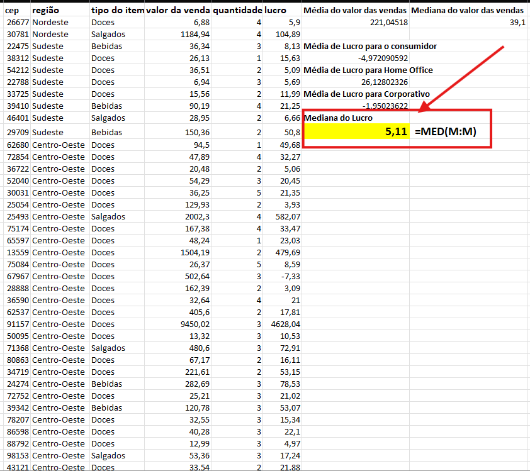The height and width of the screenshot is (471, 530).
Task: Select the median sales value 39,1 cell
Action: click(468, 22)
